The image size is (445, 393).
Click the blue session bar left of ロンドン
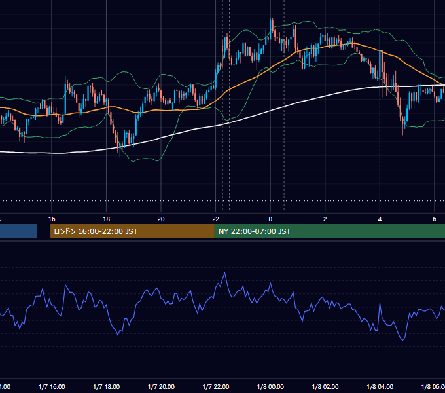click(18, 231)
